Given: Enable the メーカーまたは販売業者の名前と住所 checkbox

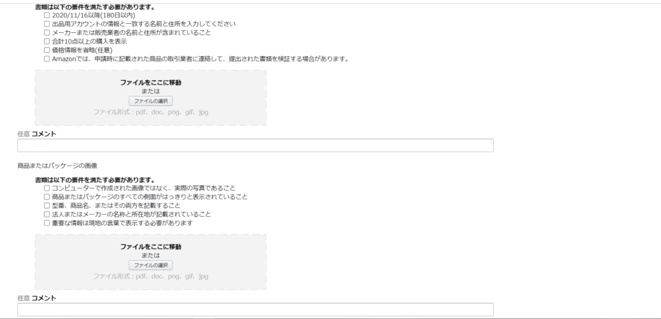Looking at the screenshot, I should point(46,32).
